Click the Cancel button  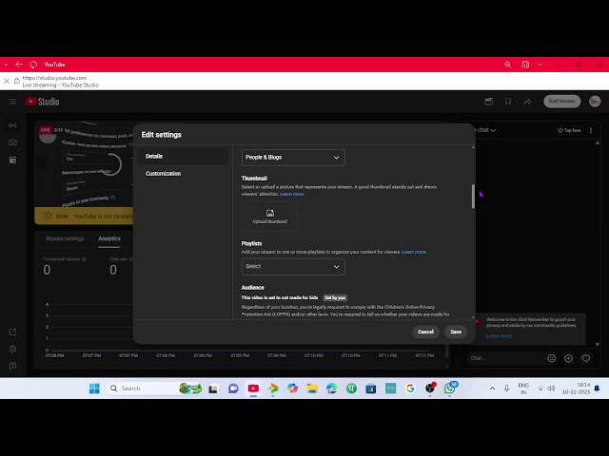425,332
